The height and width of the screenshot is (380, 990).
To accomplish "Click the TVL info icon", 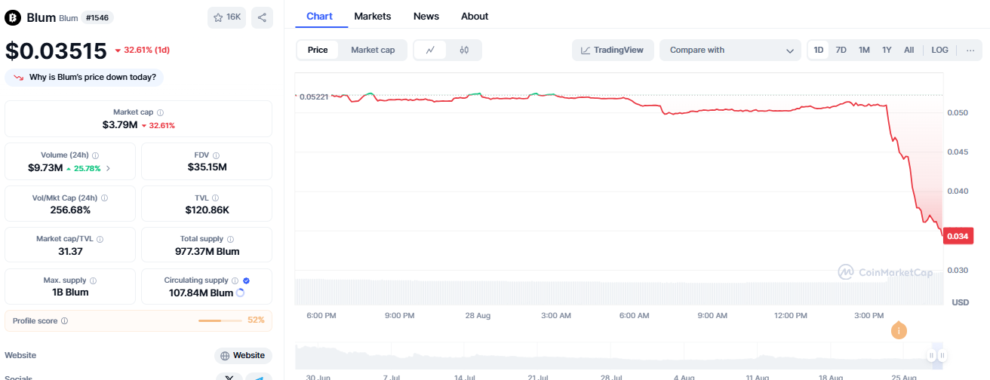I will click(216, 198).
